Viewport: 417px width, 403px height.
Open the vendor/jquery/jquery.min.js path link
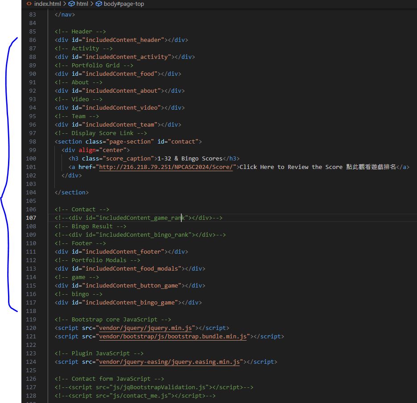(x=144, y=328)
